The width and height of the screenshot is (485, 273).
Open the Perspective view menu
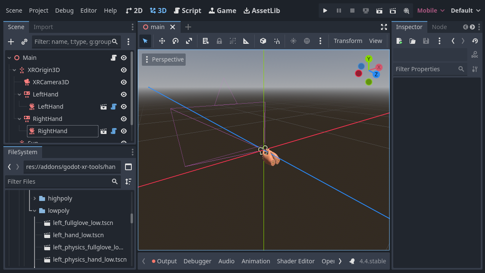pos(163,59)
